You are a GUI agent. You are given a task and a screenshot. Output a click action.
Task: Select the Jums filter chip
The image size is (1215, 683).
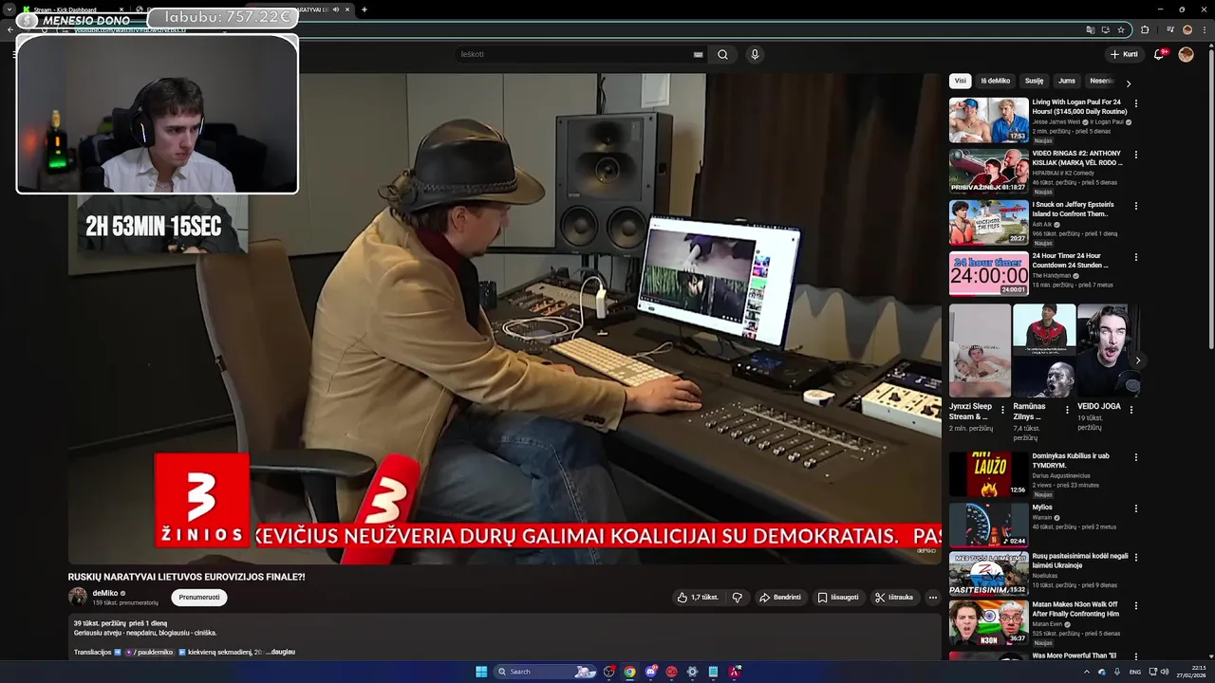tap(1067, 81)
